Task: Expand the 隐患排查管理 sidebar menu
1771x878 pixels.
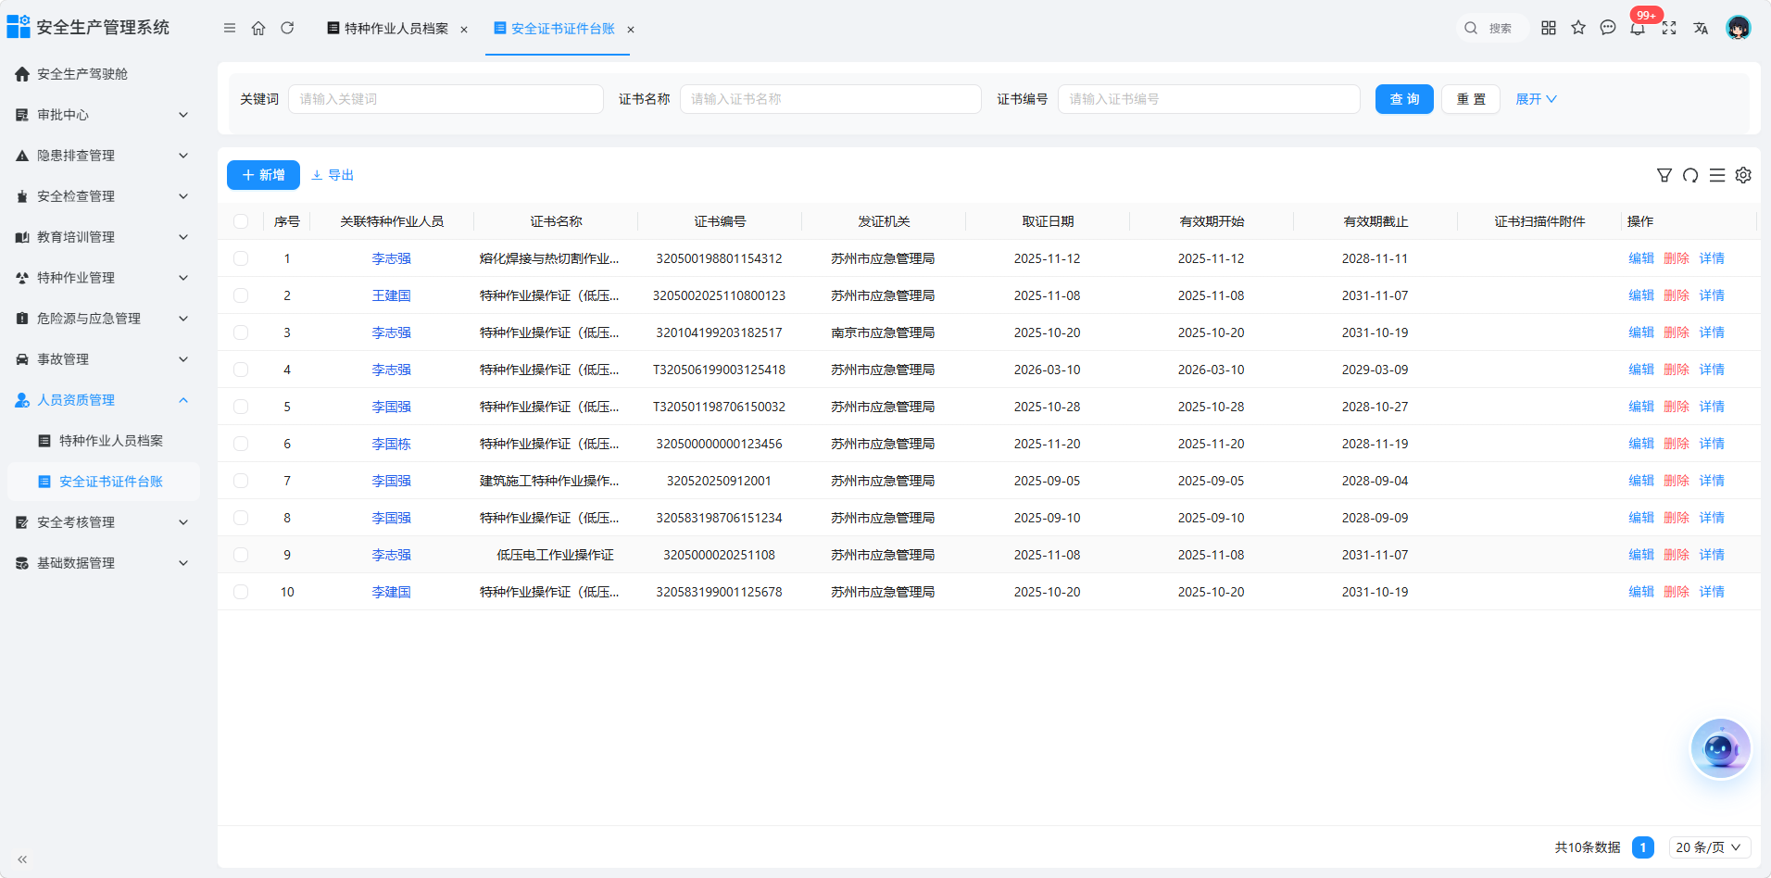Action: tap(102, 156)
